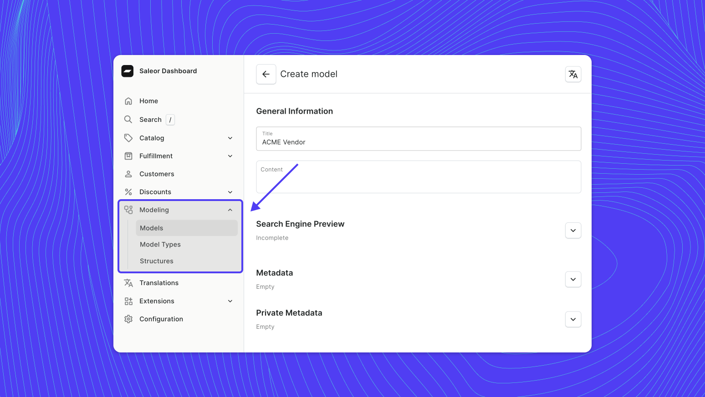The image size is (705, 397).
Task: Select Models in the sidebar
Action: pyautogui.click(x=152, y=228)
